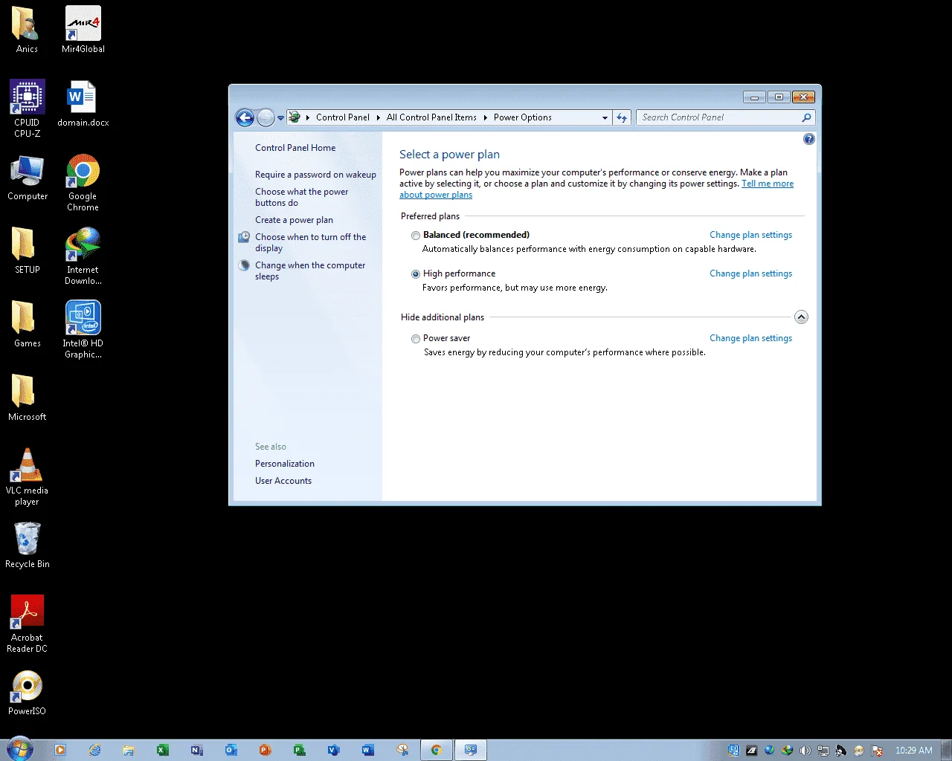Launch Outlook from the taskbar
Viewport: 952px width, 761px height.
coord(231,750)
